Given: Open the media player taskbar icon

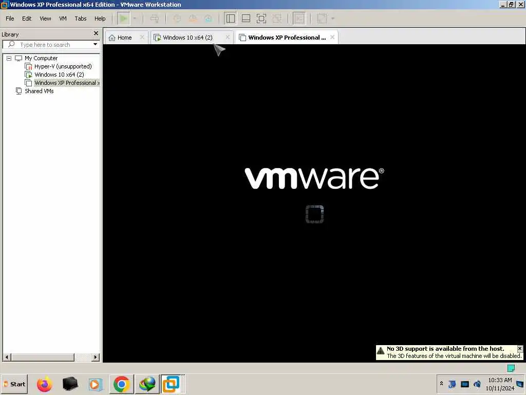Looking at the screenshot, I should coord(95,384).
